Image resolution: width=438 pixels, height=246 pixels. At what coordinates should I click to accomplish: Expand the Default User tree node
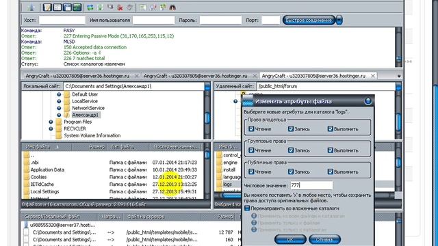(59, 94)
